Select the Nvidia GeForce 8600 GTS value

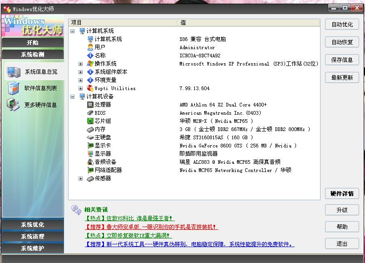tap(238, 146)
